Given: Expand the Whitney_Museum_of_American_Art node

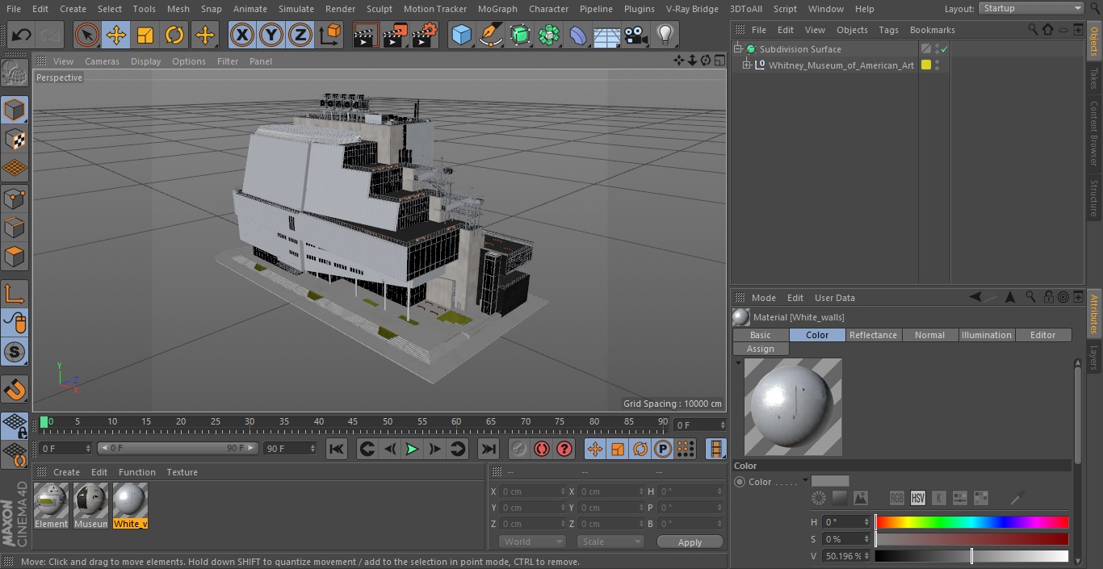Looking at the screenshot, I should [747, 65].
